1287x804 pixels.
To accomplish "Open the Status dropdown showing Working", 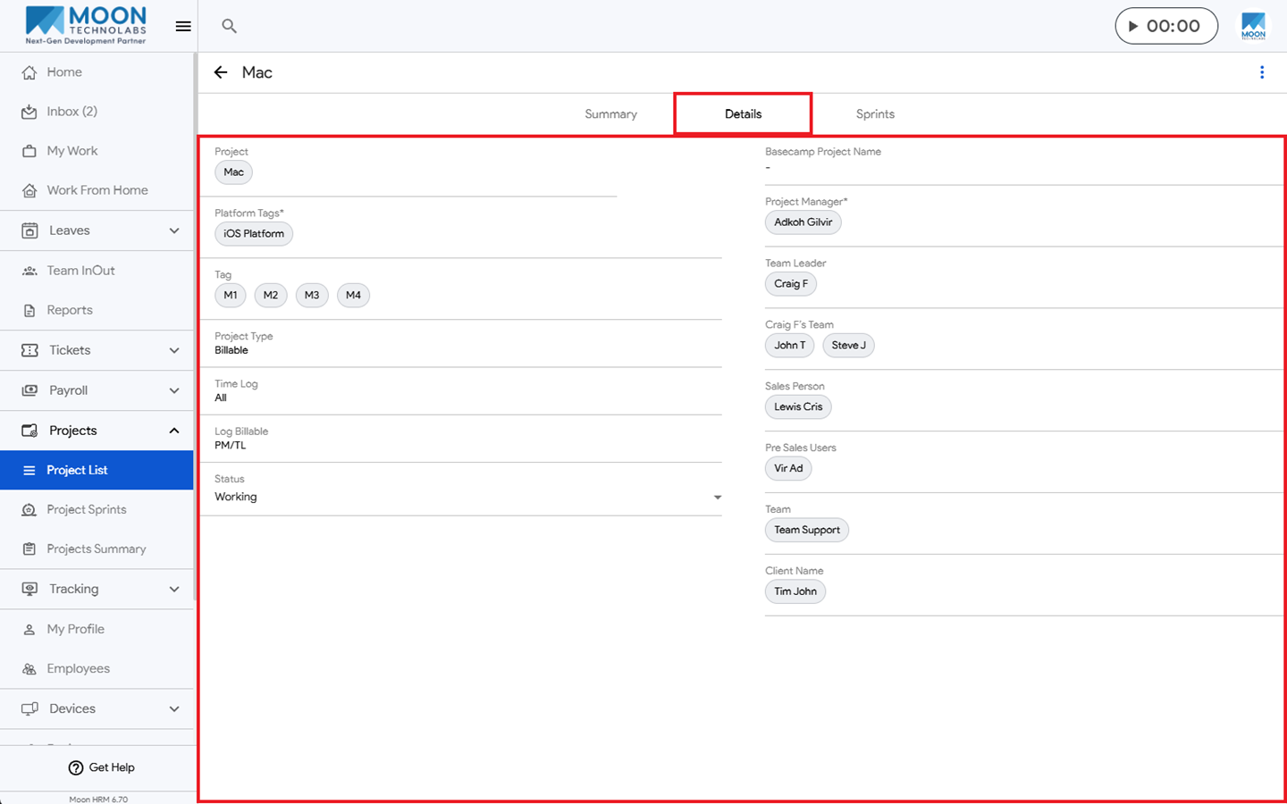I will pyautogui.click(x=468, y=497).
